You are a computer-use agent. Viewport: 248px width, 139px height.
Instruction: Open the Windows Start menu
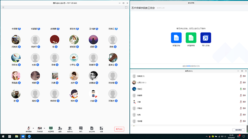(x=3, y=136)
